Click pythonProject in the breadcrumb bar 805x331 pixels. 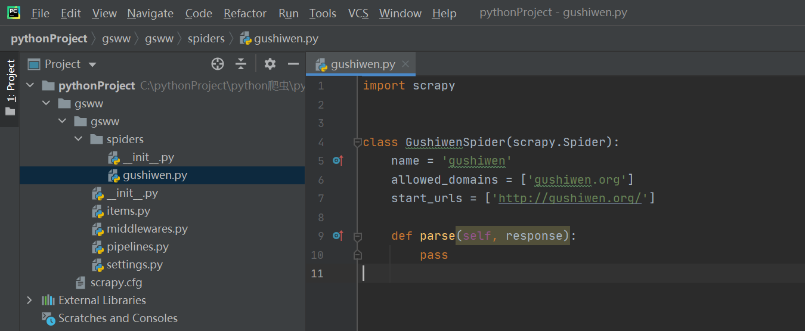[49, 39]
